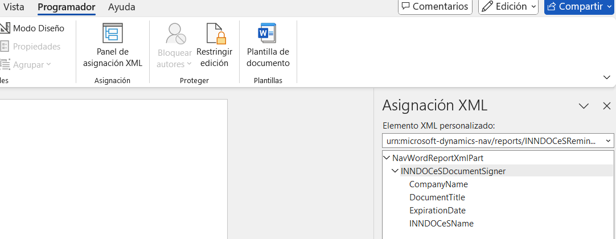The width and height of the screenshot is (616, 239).
Task: Switch to the Vista tab
Action: coord(13,7)
